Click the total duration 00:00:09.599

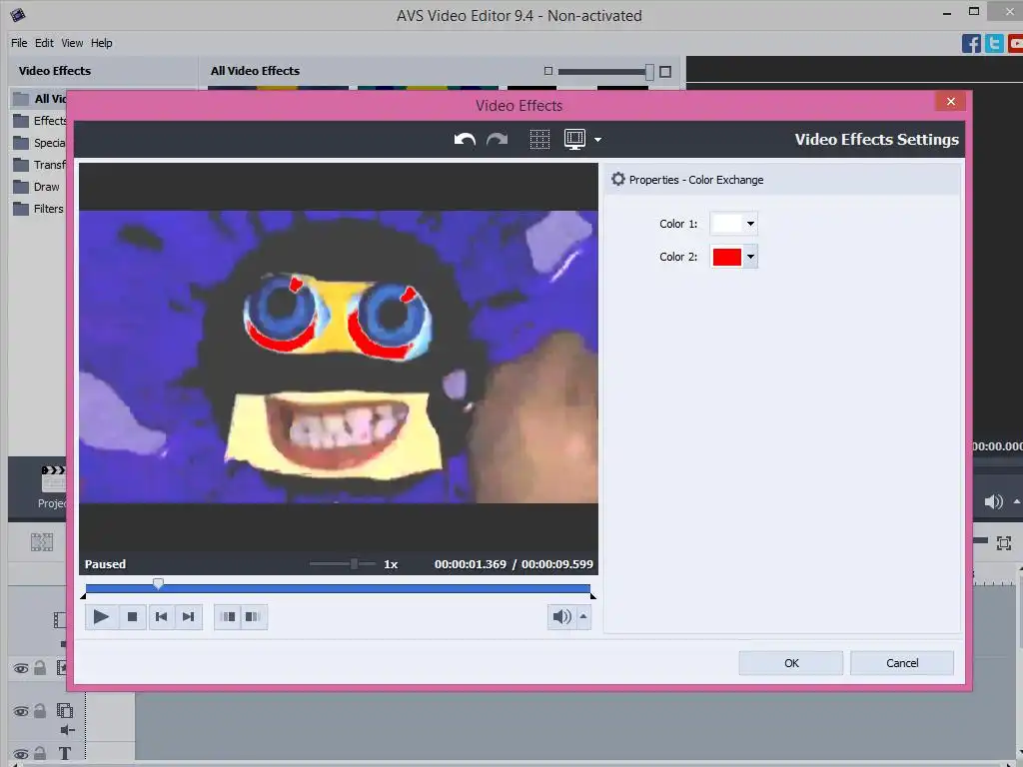[x=557, y=564]
